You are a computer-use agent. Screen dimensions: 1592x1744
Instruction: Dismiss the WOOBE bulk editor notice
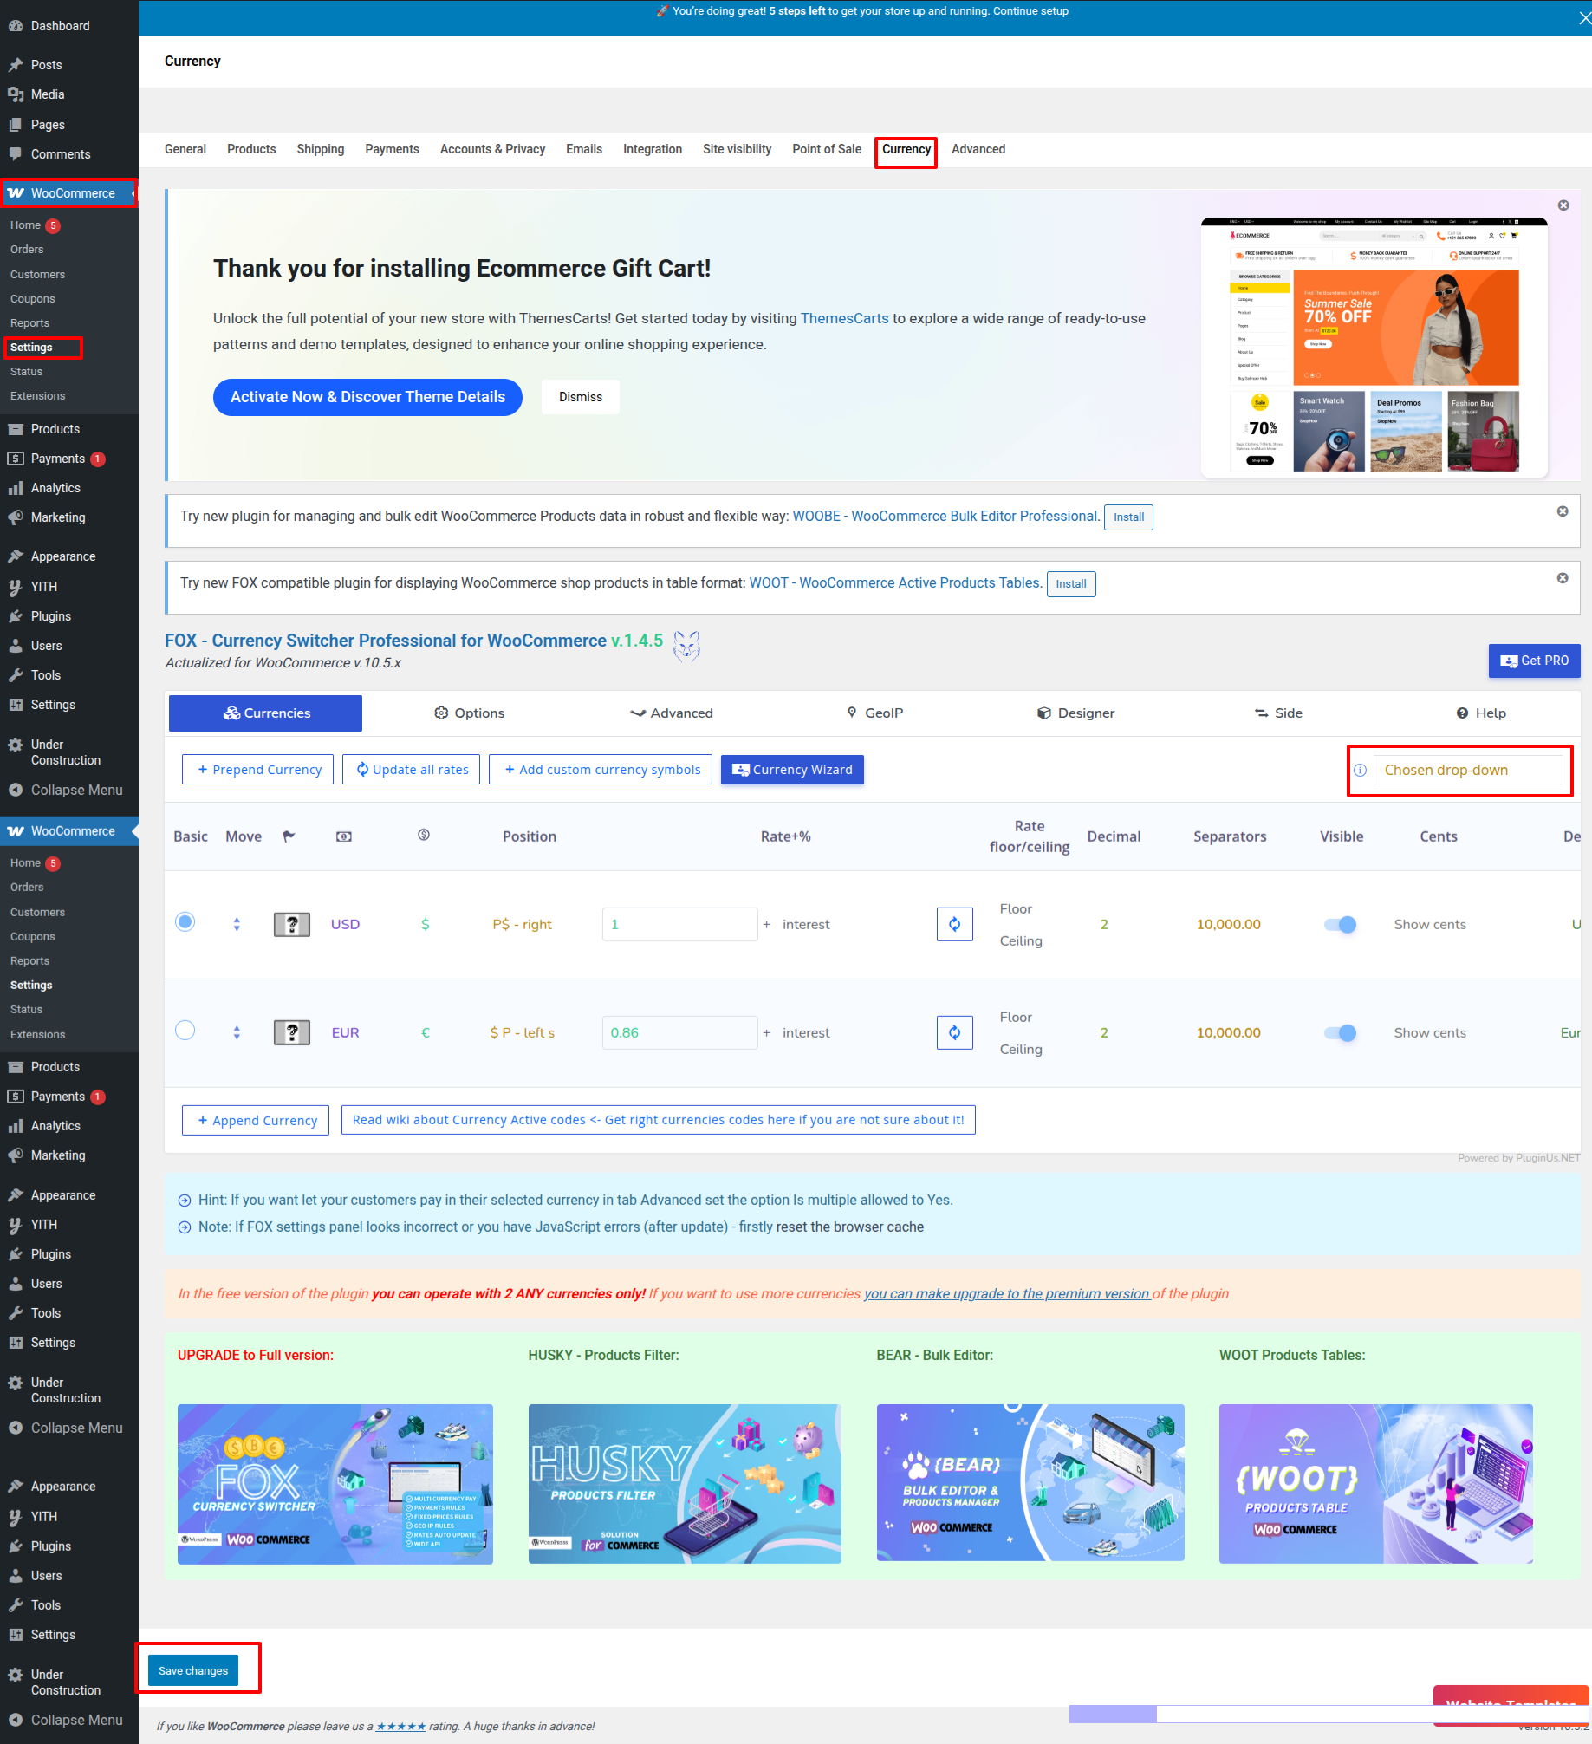pyautogui.click(x=1563, y=511)
